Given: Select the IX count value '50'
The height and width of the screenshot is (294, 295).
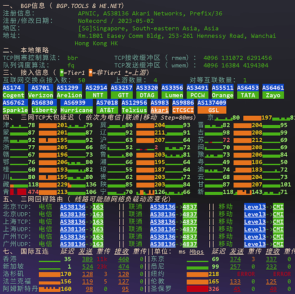Looking at the screenshot, I should (x=82, y=80).
